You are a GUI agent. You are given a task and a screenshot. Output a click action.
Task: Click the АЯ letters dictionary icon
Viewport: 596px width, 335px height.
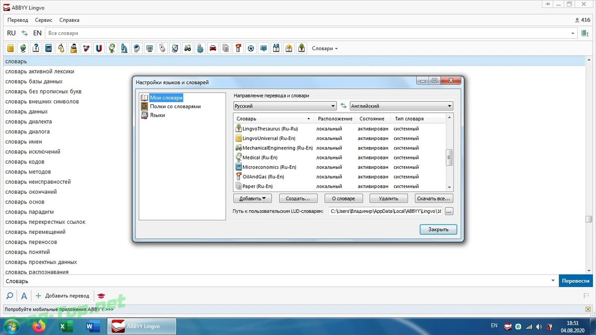click(x=276, y=48)
